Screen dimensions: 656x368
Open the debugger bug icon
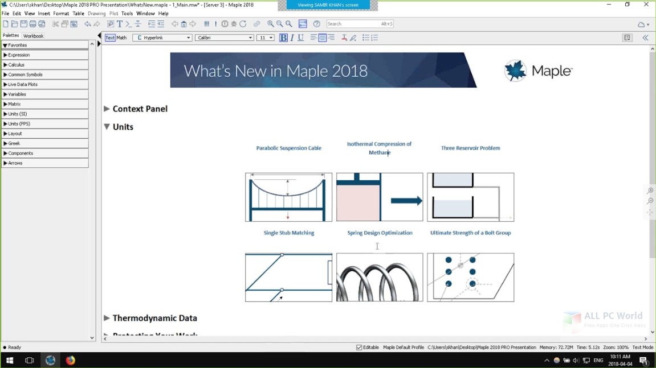tap(234, 24)
